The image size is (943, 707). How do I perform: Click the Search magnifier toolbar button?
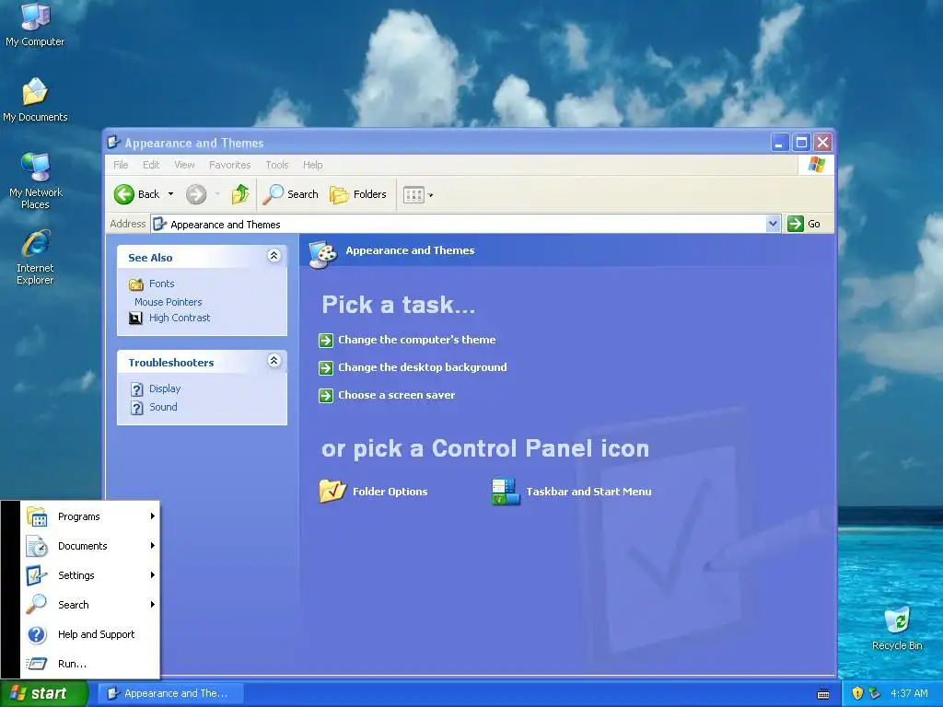pos(290,194)
